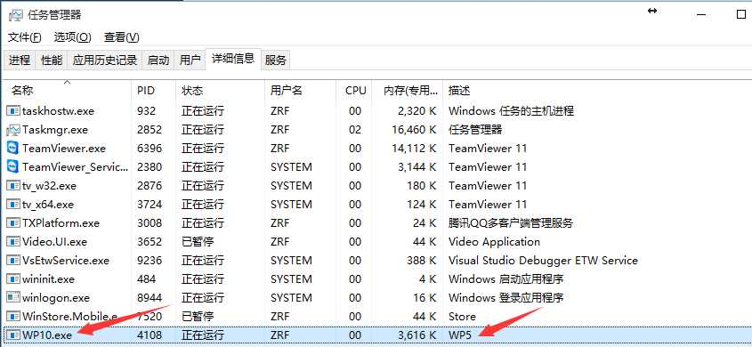752x347 pixels.
Task: Click the TXPlatform.exe process icon
Action: tap(13, 223)
